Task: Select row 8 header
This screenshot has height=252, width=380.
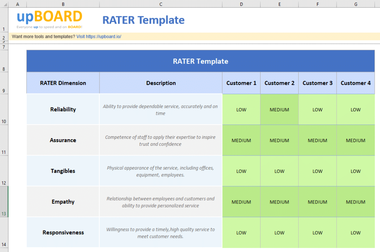Action: click(4, 61)
